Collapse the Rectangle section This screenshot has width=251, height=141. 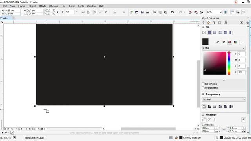(x=203, y=115)
